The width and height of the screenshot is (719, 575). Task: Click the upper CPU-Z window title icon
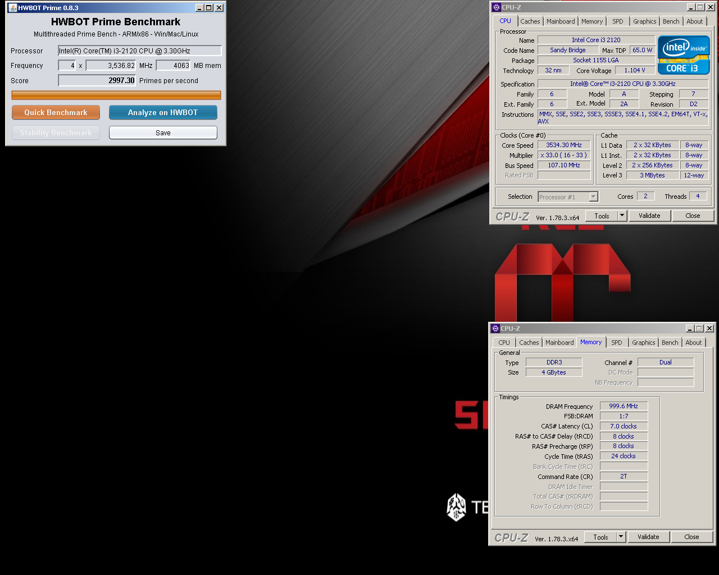pyautogui.click(x=496, y=7)
